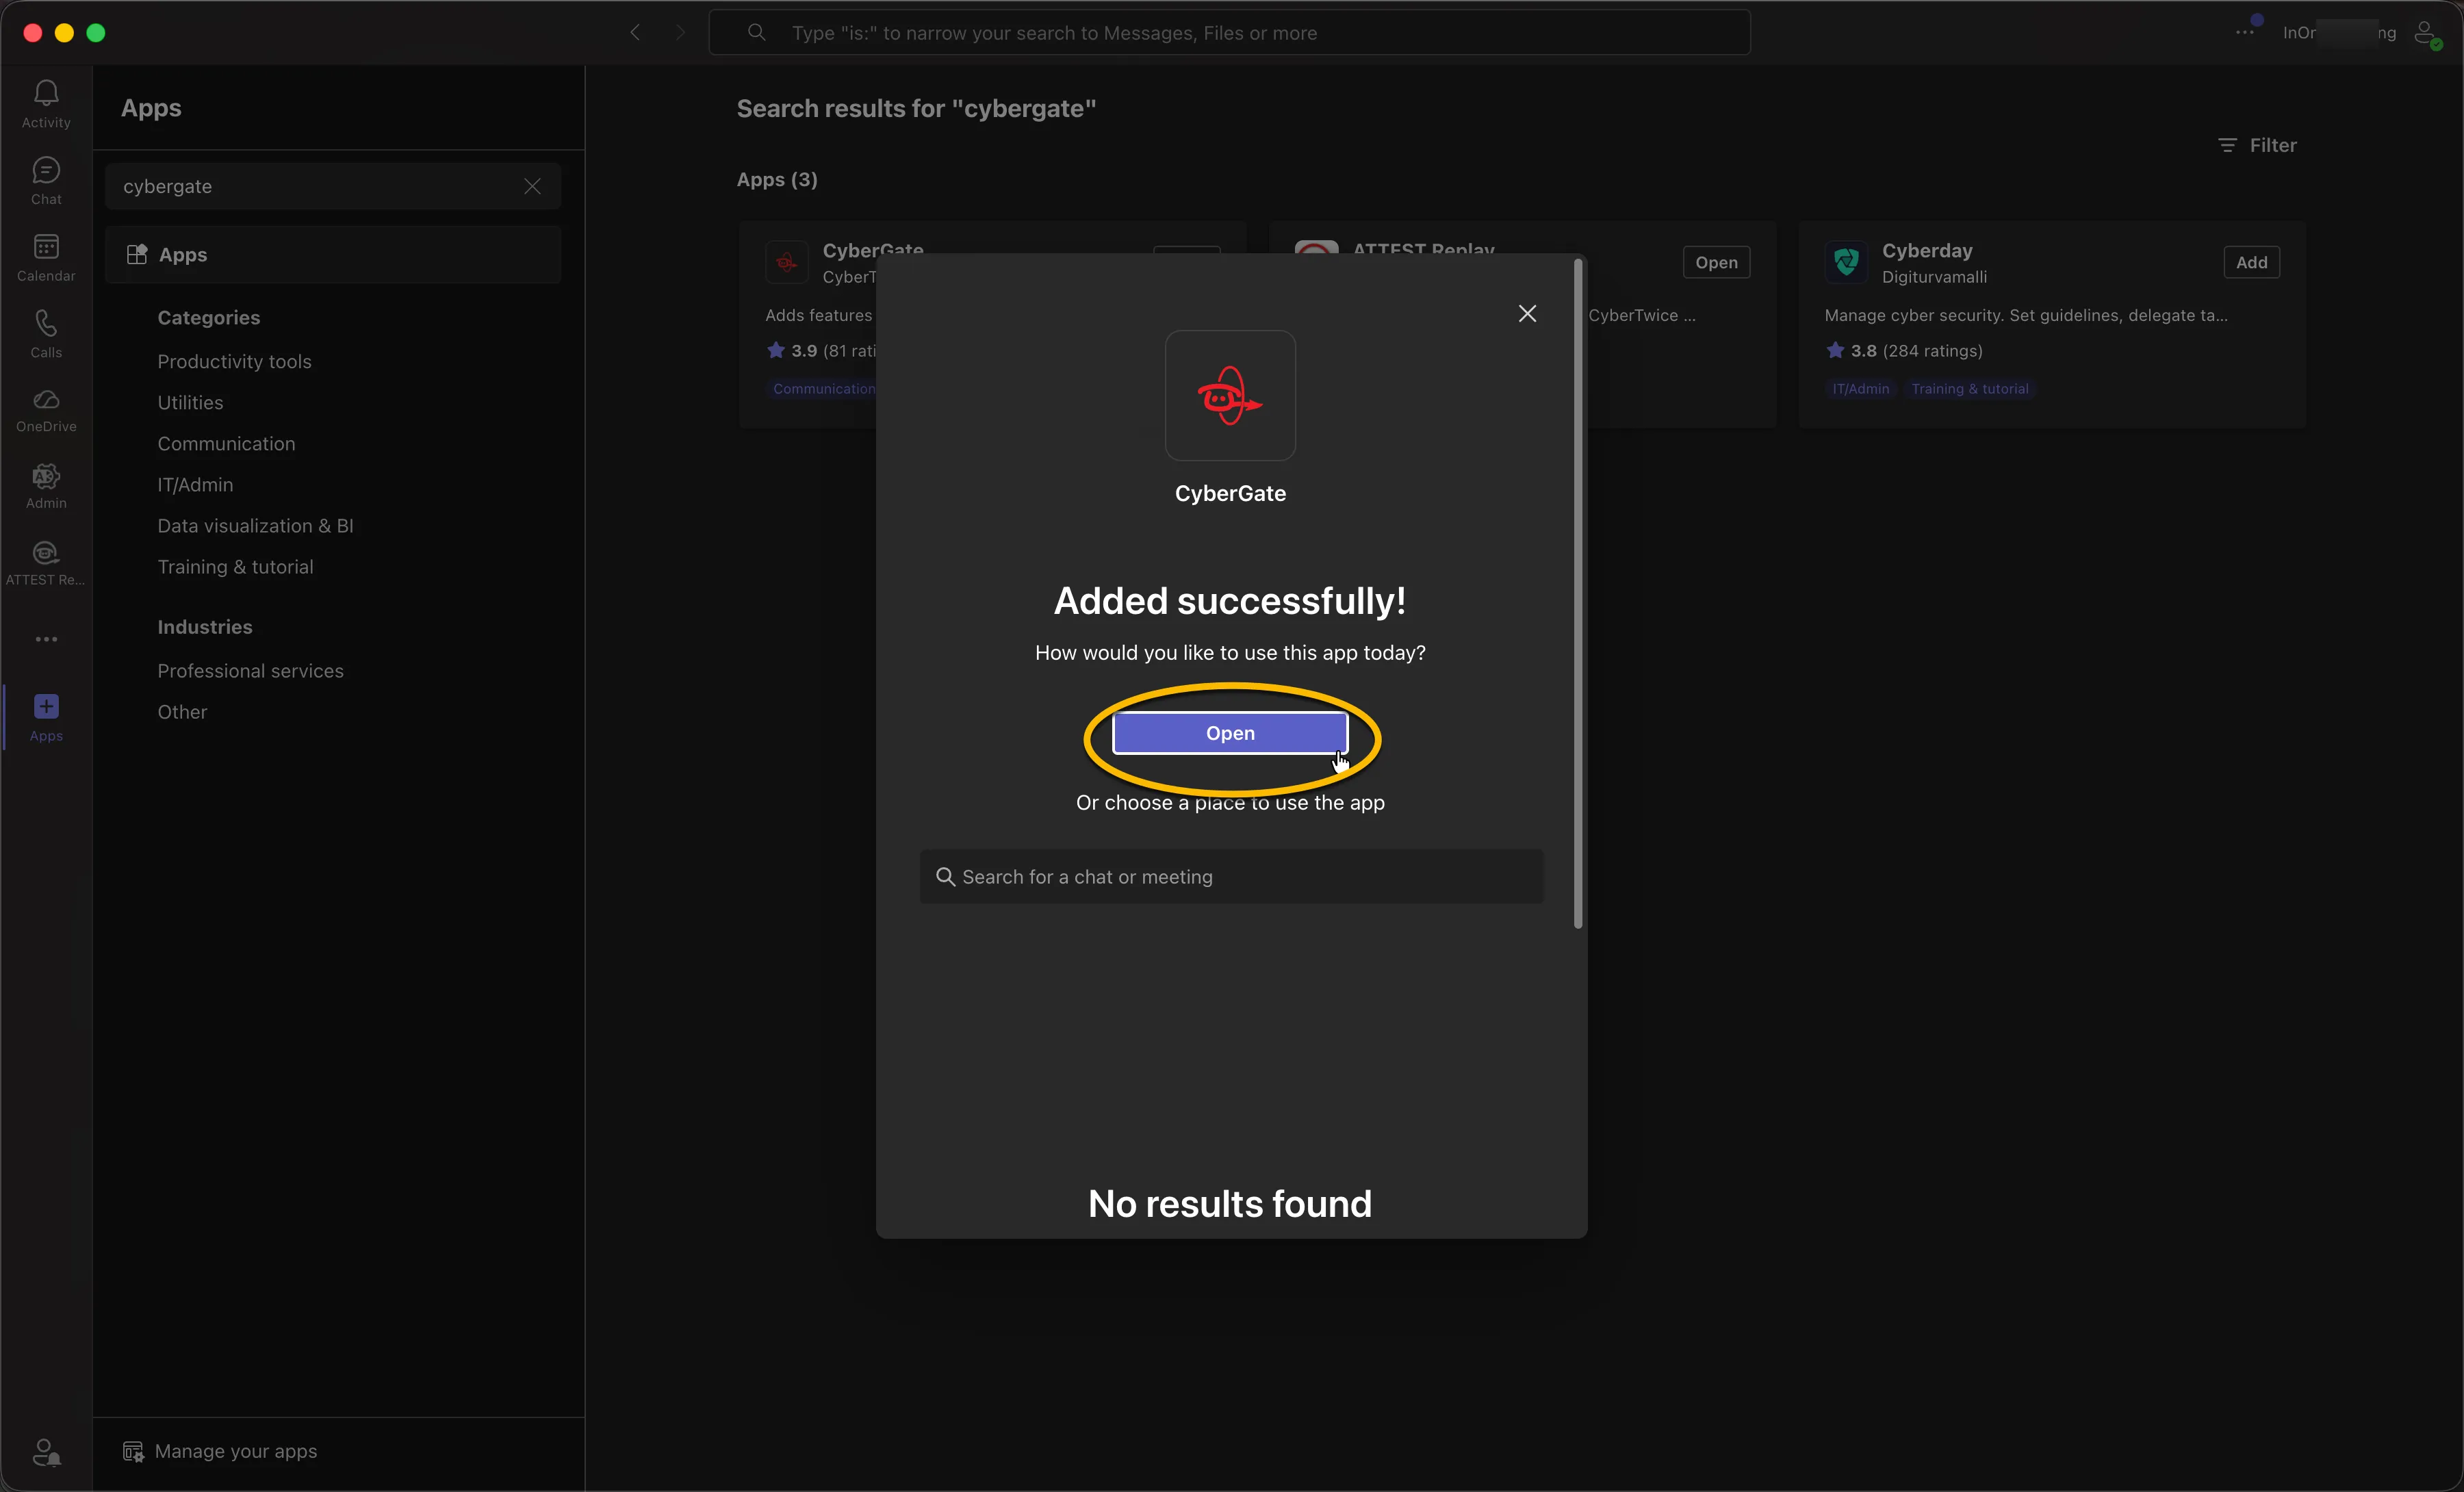Image resolution: width=2464 pixels, height=1492 pixels.
Task: Choose Communication category
Action: 226,443
